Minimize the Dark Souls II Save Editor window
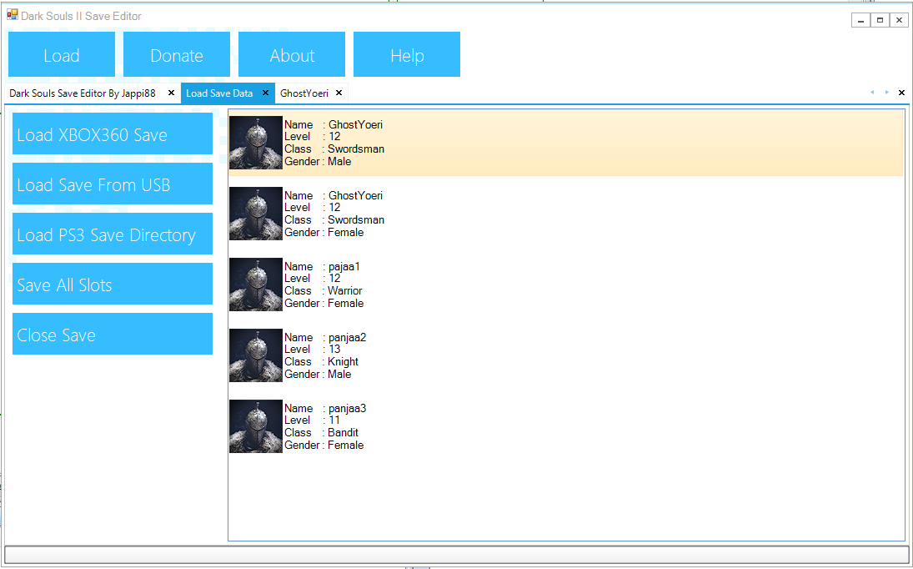Viewport: 913px width, 569px height. 861,20
